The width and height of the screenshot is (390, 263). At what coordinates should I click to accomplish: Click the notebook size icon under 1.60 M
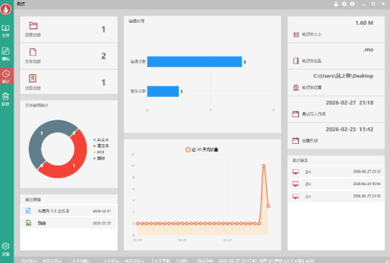tap(296, 35)
